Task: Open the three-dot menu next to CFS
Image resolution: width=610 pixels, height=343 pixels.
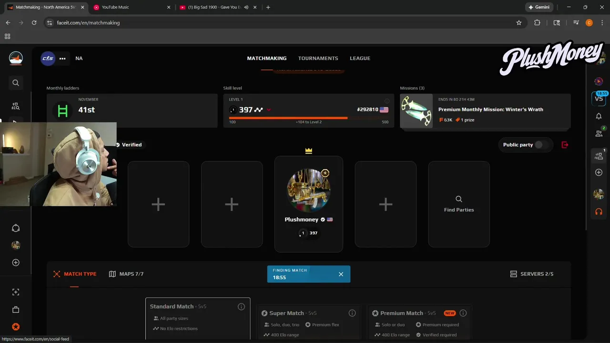Action: point(62,59)
